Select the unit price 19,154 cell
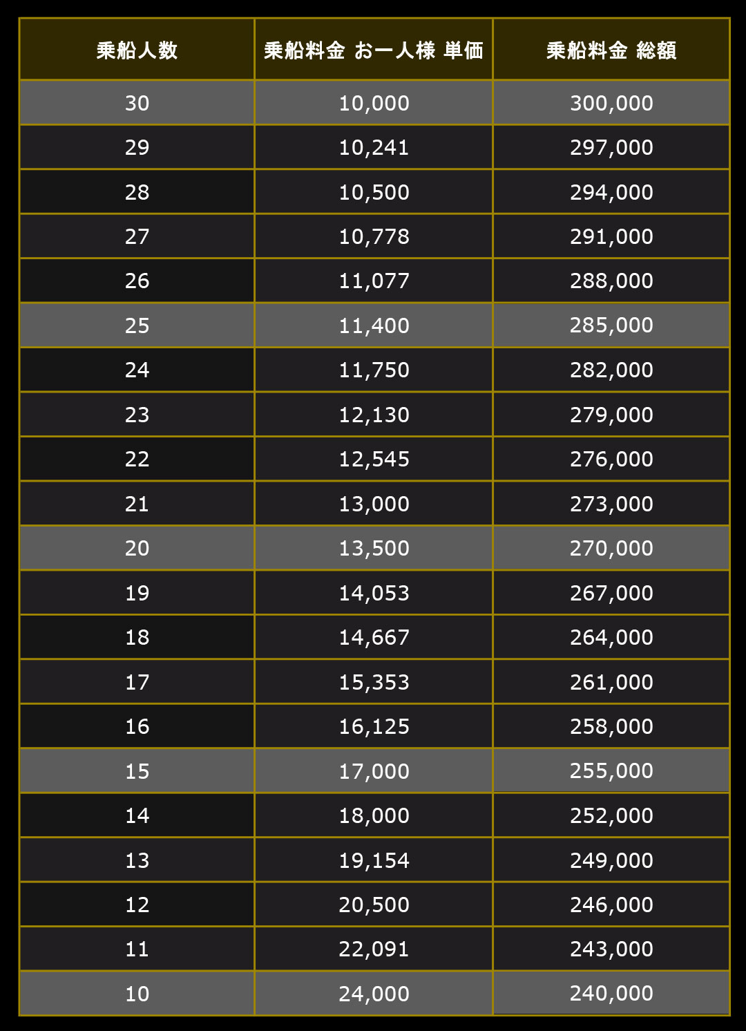 [x=374, y=860]
